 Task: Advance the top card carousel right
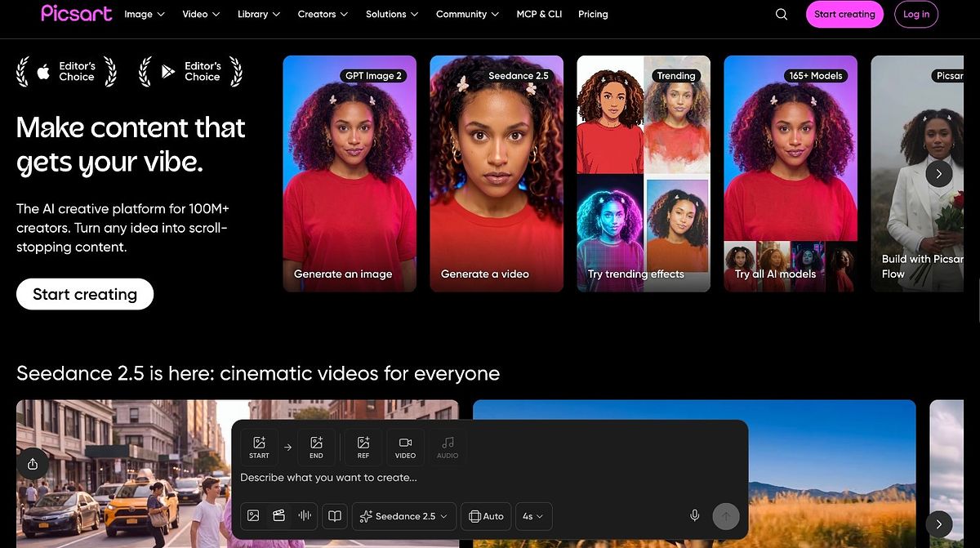pos(939,173)
